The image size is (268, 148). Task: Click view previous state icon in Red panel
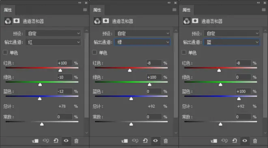46,141
